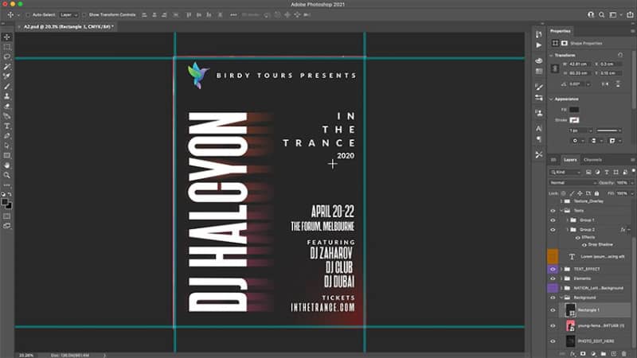
Task: Select the Move tool in the toolbar
Action: [7, 37]
